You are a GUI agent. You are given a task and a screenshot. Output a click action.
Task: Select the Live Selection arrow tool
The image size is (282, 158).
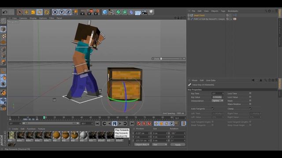pos(19,12)
